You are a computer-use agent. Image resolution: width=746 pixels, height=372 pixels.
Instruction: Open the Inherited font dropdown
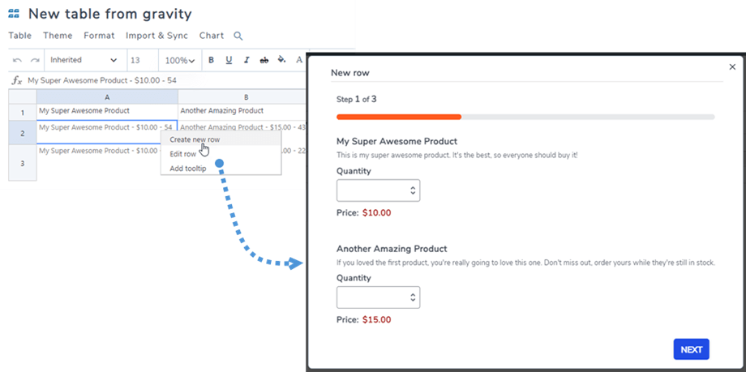coord(84,60)
